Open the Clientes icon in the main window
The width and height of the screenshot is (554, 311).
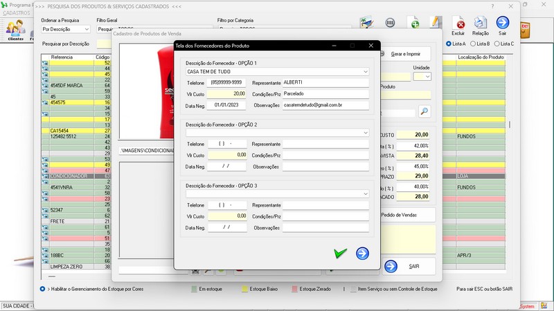(x=15, y=30)
